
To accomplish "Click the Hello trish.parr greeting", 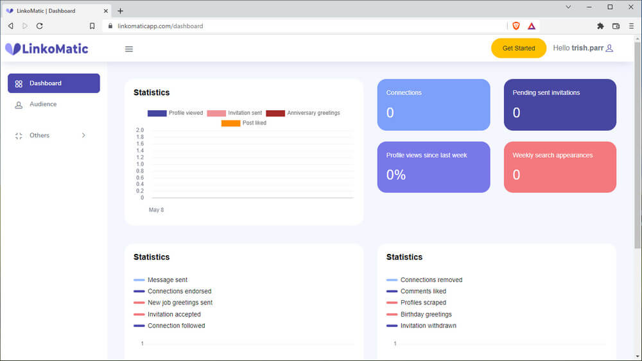I will [578, 48].
